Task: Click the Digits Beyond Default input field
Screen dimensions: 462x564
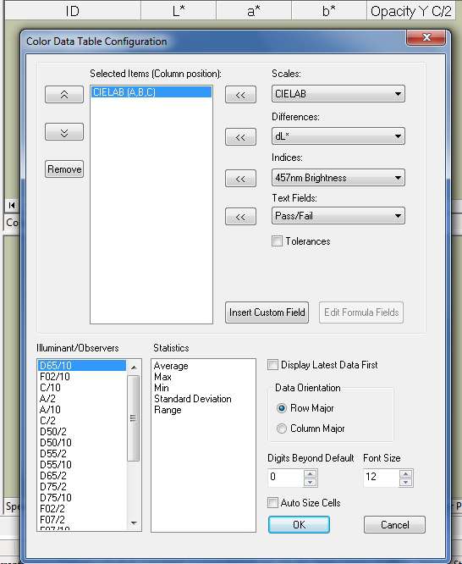Action: (x=286, y=478)
